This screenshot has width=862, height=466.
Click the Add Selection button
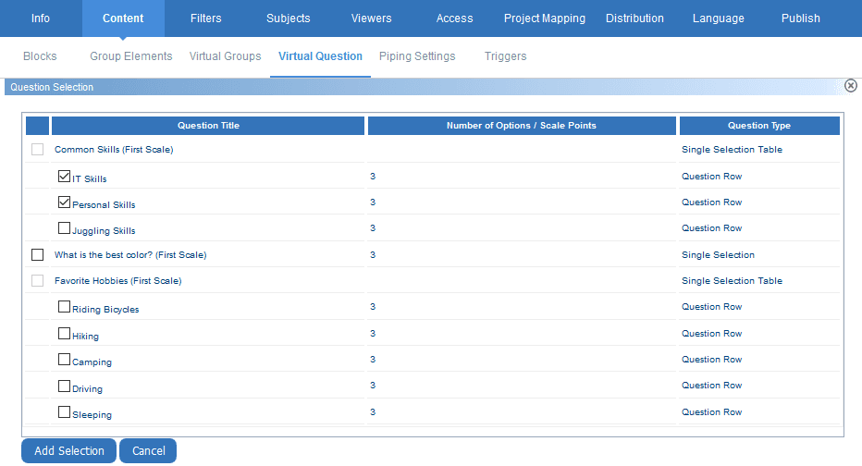click(68, 450)
